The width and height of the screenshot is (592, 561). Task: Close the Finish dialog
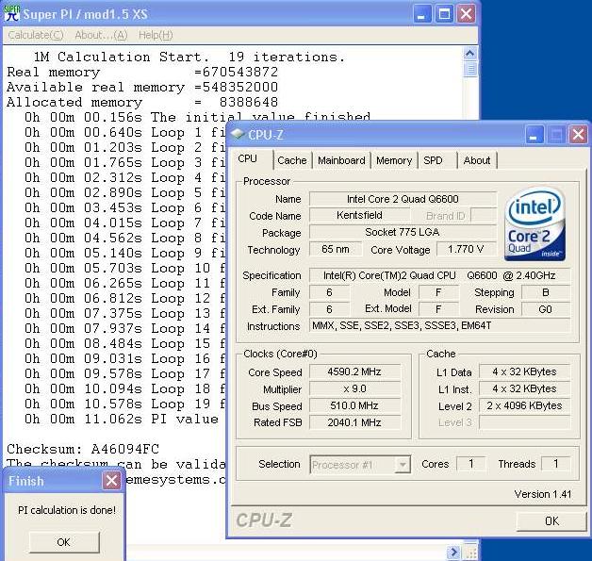(x=111, y=481)
